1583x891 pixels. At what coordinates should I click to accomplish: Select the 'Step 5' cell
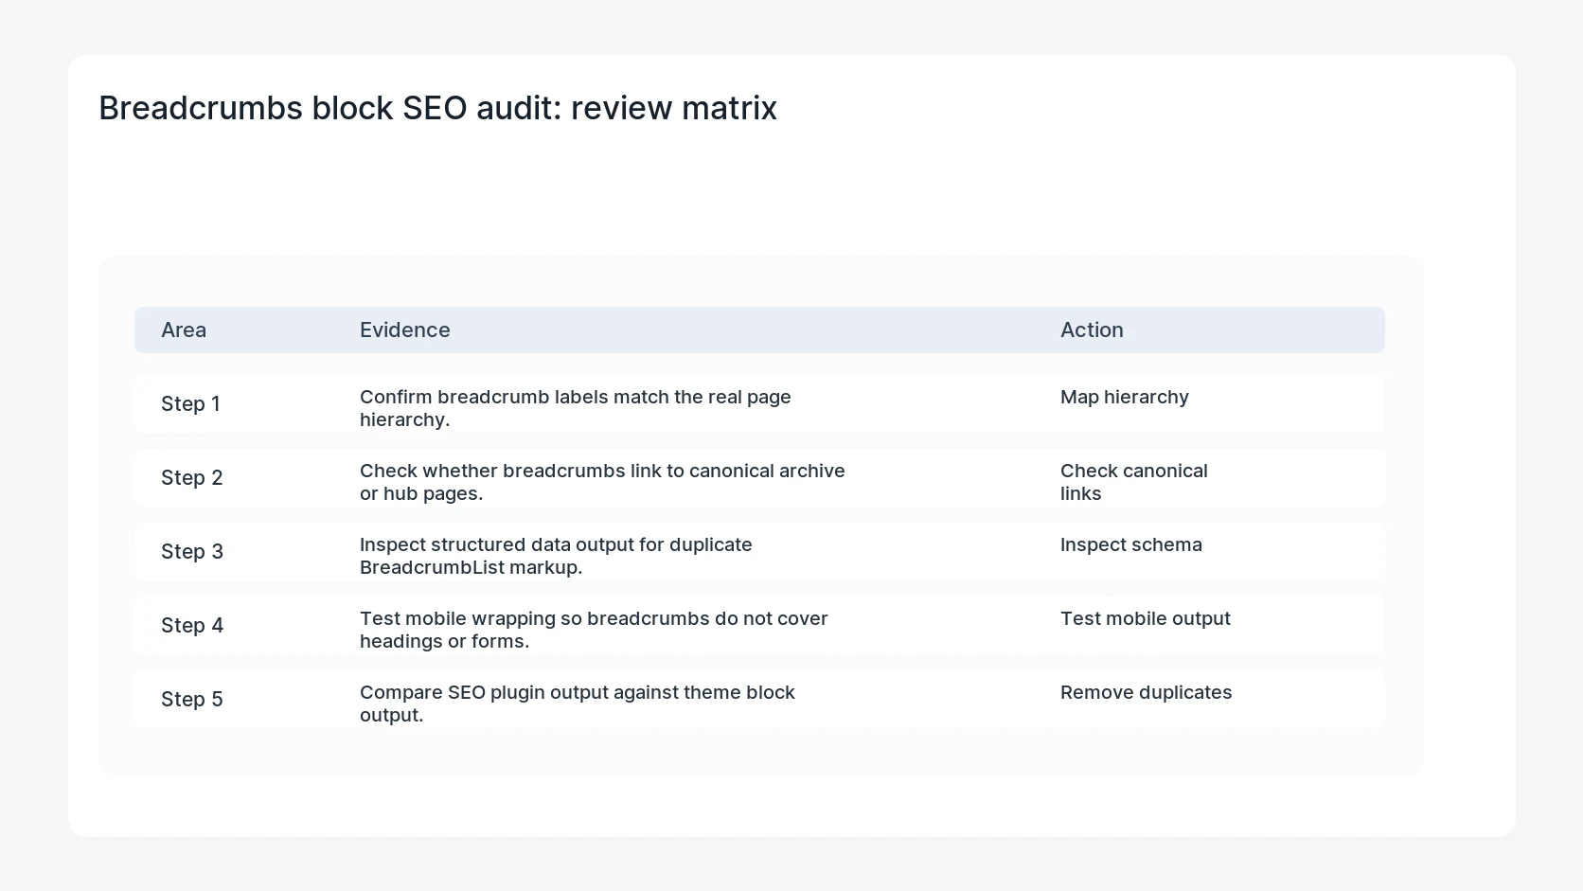tap(192, 699)
